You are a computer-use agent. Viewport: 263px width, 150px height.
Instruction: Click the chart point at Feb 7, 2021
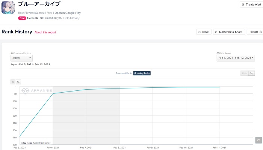tap(86, 89)
